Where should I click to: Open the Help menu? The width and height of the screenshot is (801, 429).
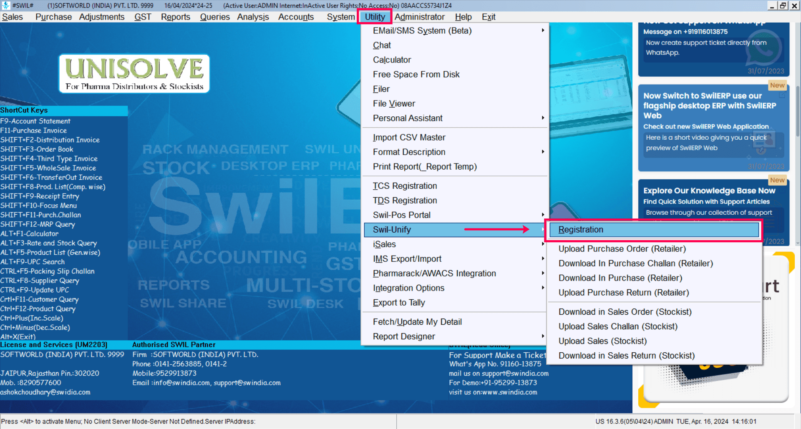point(463,17)
